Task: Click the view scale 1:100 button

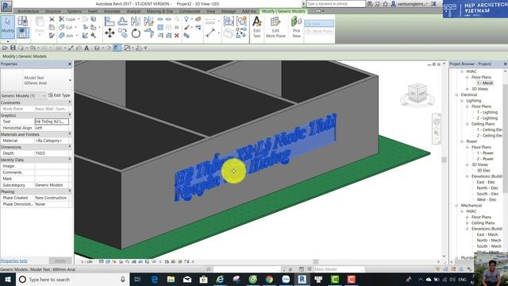Action: (x=87, y=261)
